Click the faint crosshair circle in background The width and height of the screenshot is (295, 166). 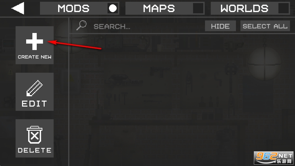(265, 64)
